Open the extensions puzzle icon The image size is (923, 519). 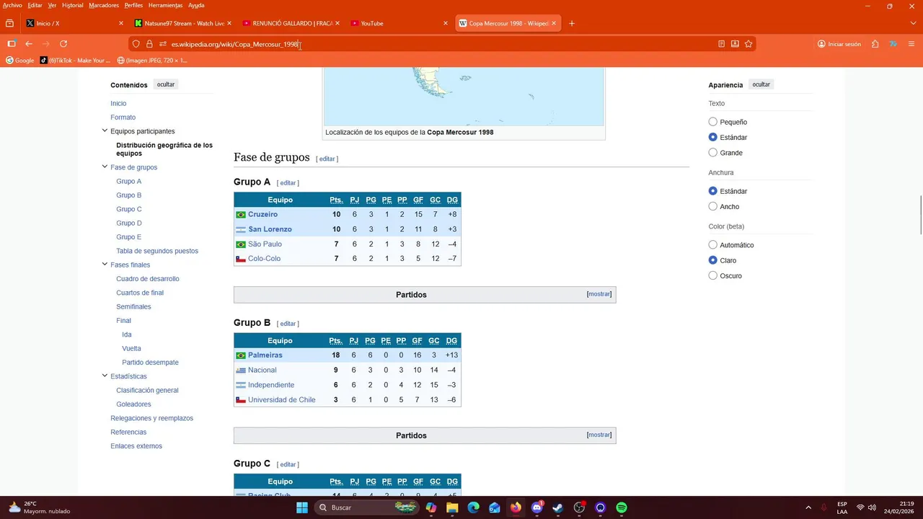(x=875, y=44)
